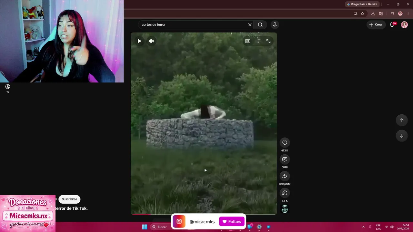This screenshot has height=232, width=413.
Task: Share this Short using the arrow icon
Action: (285, 176)
